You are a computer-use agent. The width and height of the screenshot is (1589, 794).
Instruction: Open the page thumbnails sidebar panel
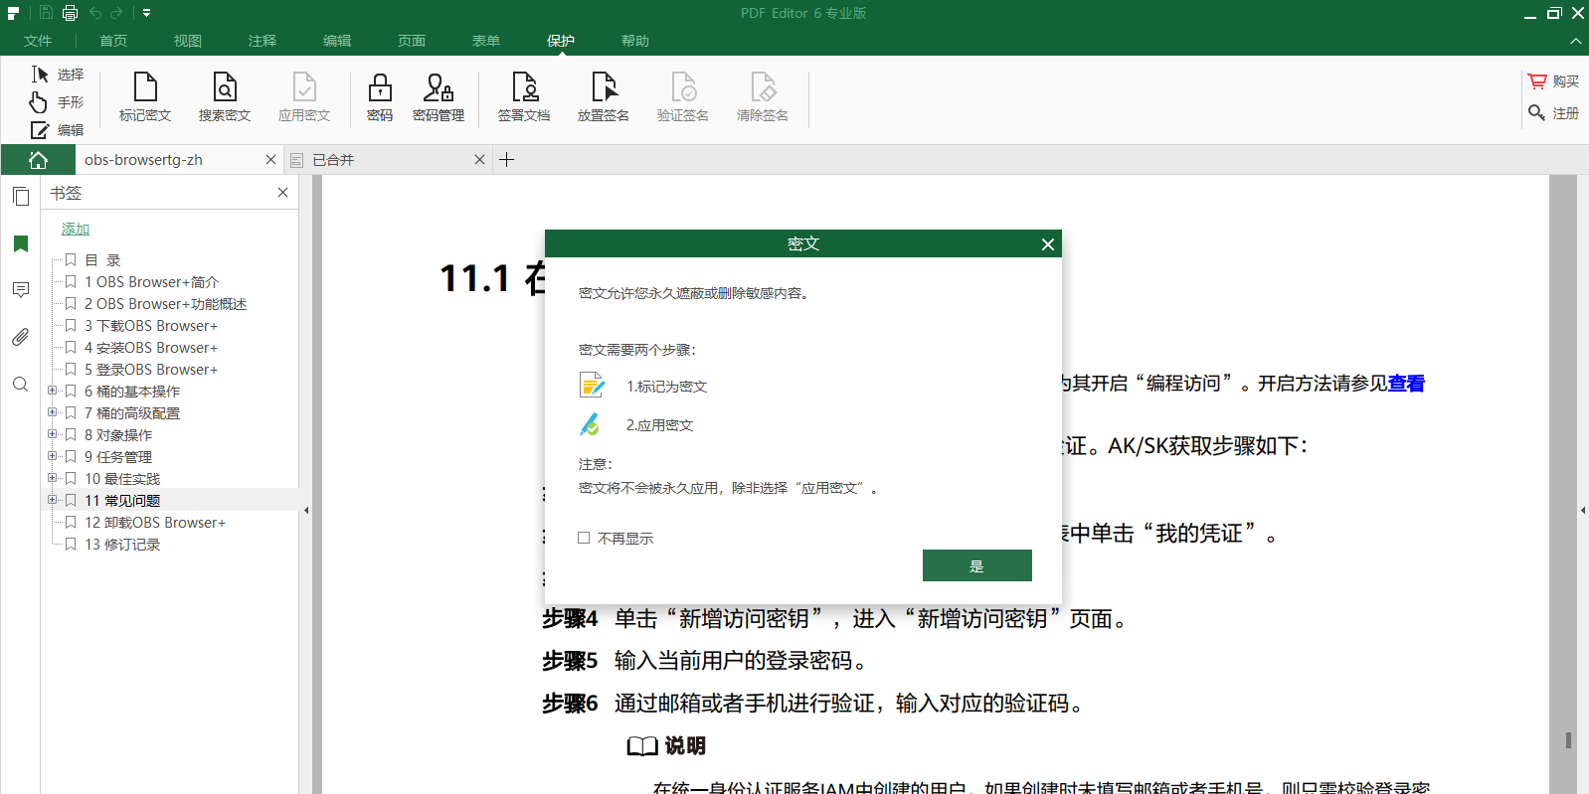[21, 197]
